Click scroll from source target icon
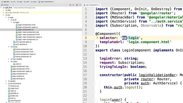This screenshot has width=183, height=103. coord(70,5)
